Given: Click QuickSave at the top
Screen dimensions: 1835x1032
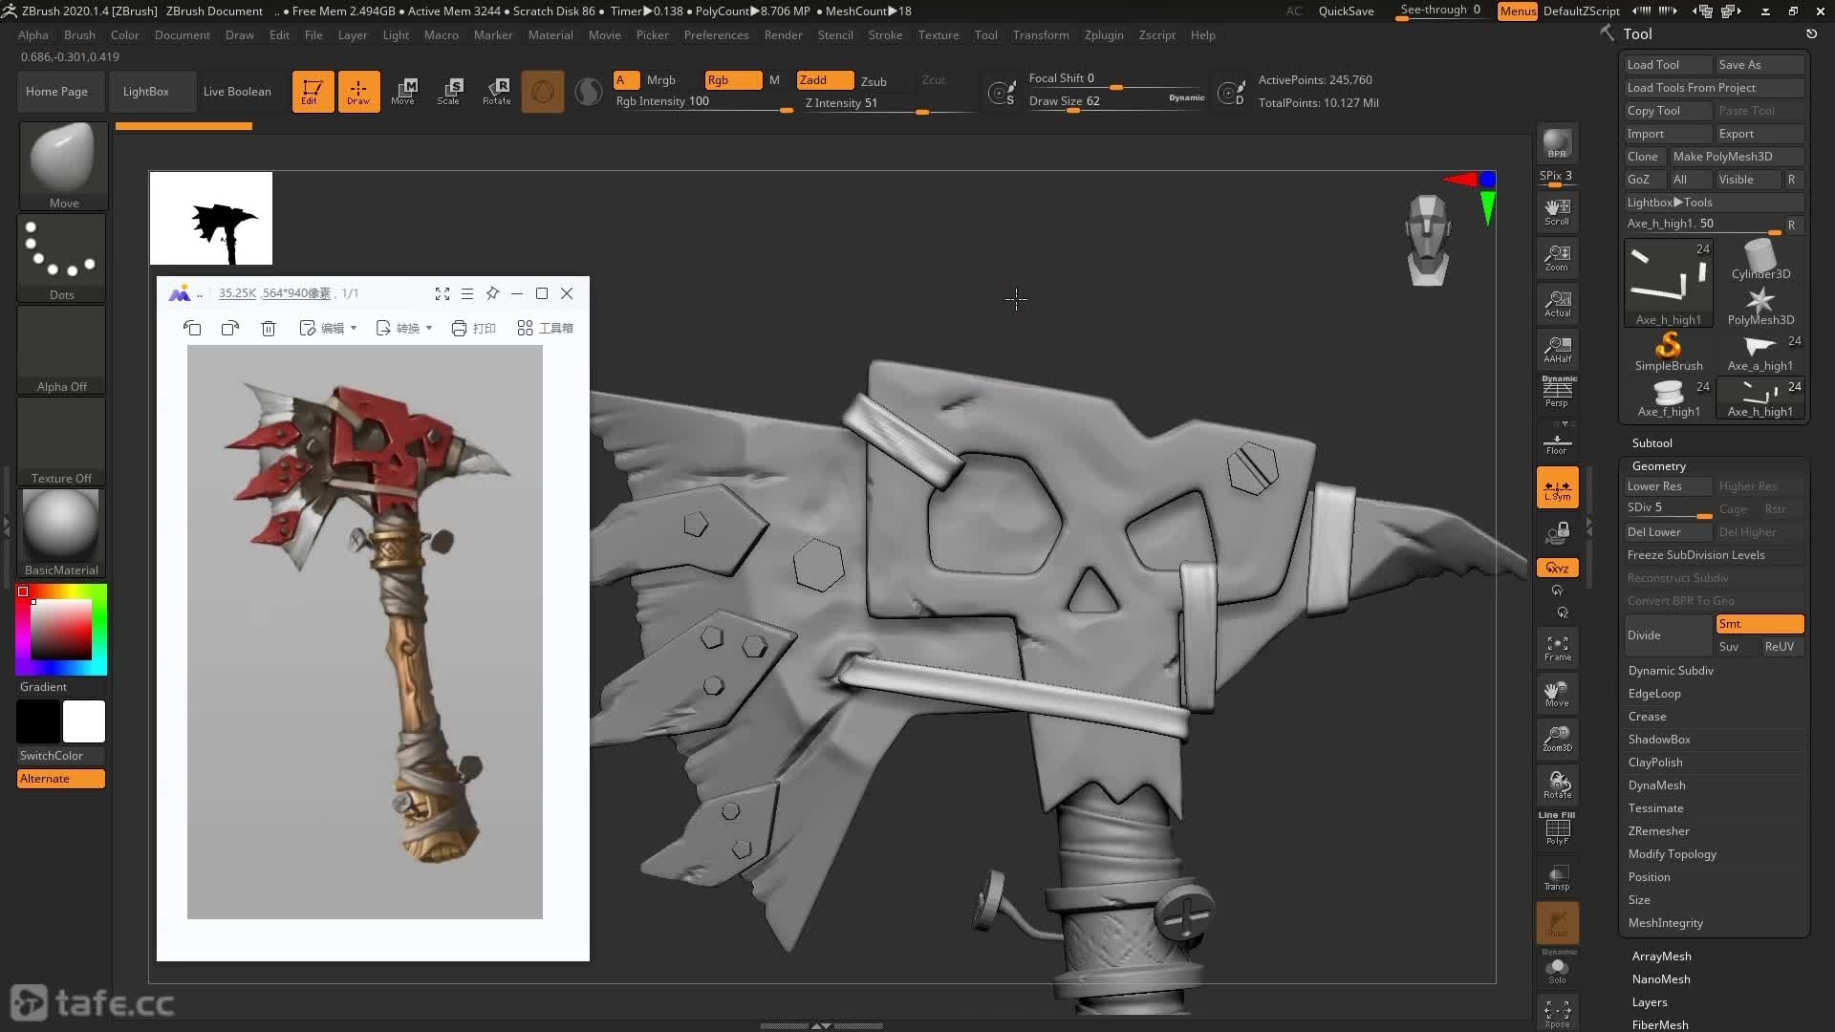Looking at the screenshot, I should pyautogui.click(x=1346, y=11).
